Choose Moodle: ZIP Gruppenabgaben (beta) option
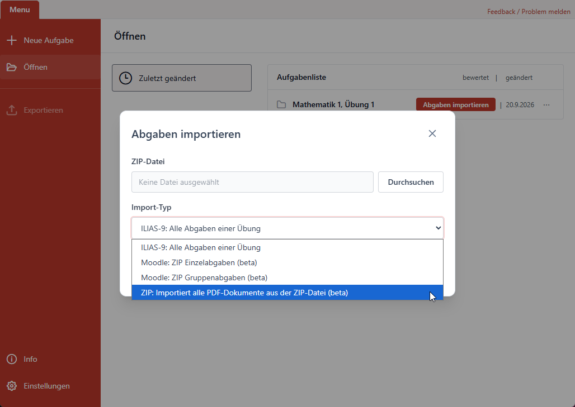This screenshot has height=407, width=575. [x=287, y=277]
